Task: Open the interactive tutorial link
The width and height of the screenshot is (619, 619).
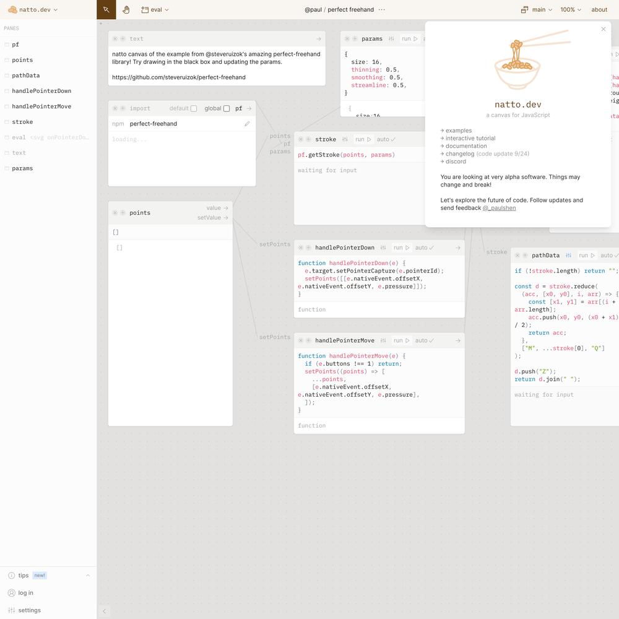Action: point(470,138)
